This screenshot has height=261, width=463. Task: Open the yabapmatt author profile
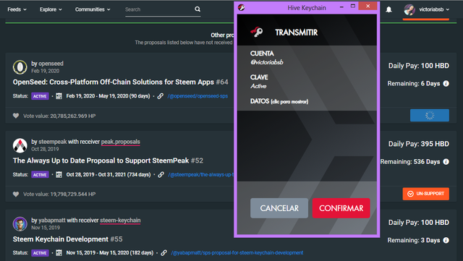point(52,221)
